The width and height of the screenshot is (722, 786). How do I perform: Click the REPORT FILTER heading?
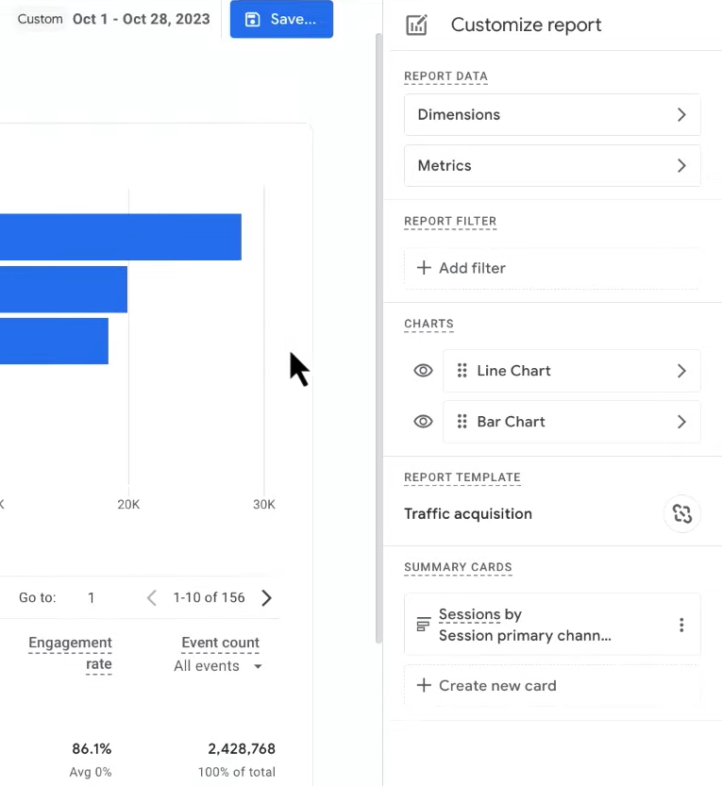coord(450,221)
